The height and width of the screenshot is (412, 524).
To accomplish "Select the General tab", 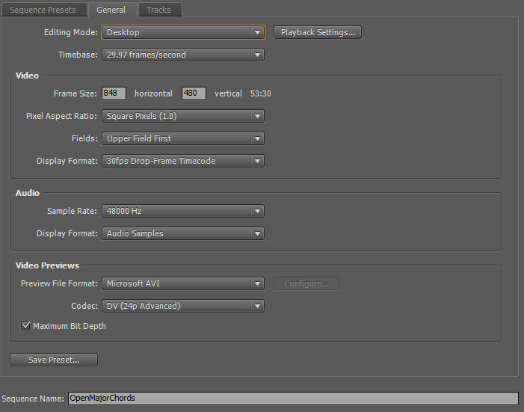I will tap(111, 10).
